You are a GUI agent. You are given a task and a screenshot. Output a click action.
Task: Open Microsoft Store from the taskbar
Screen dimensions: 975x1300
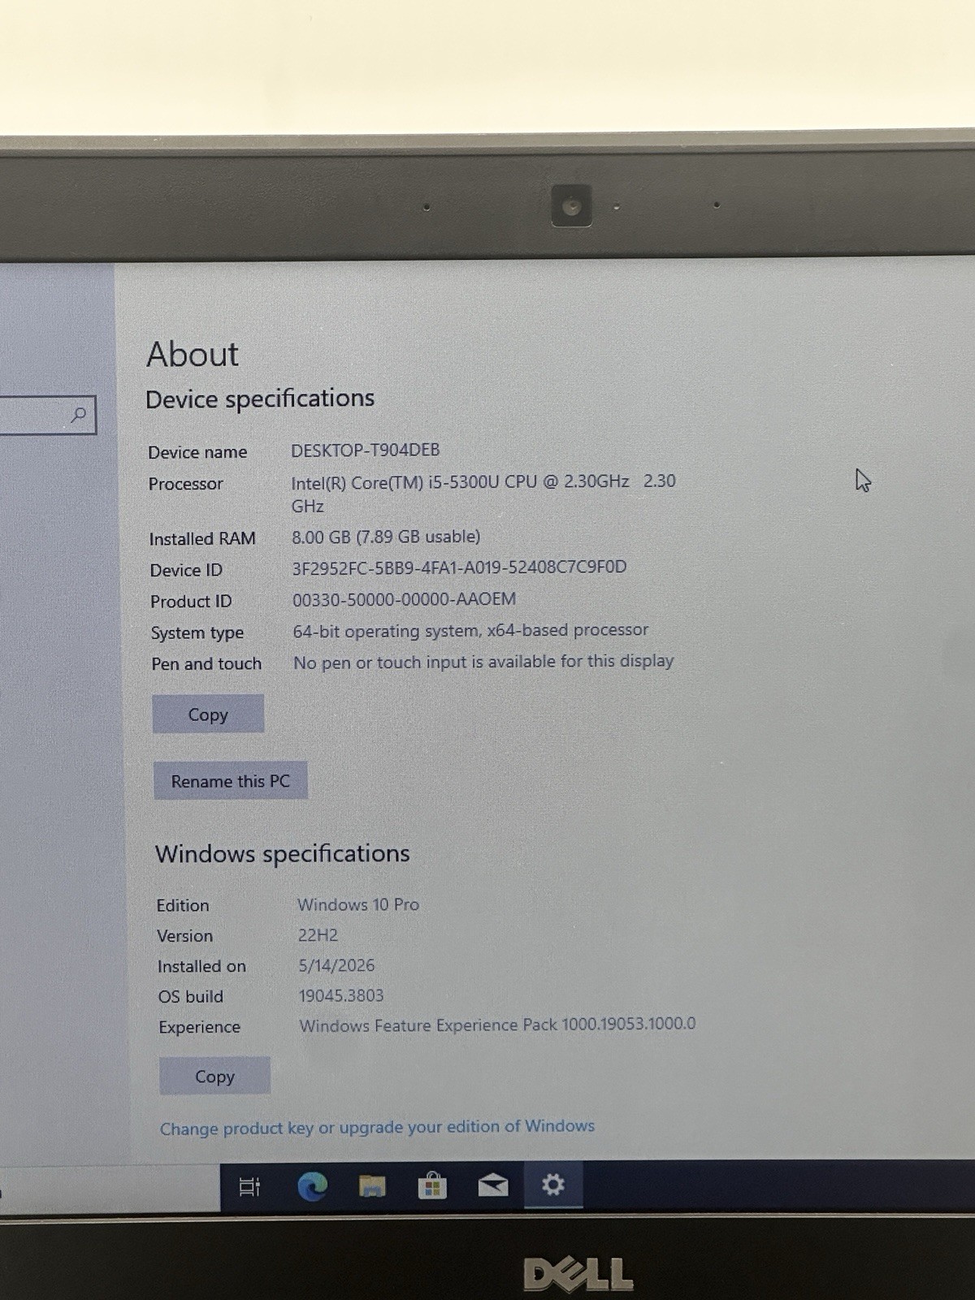[x=432, y=1186]
